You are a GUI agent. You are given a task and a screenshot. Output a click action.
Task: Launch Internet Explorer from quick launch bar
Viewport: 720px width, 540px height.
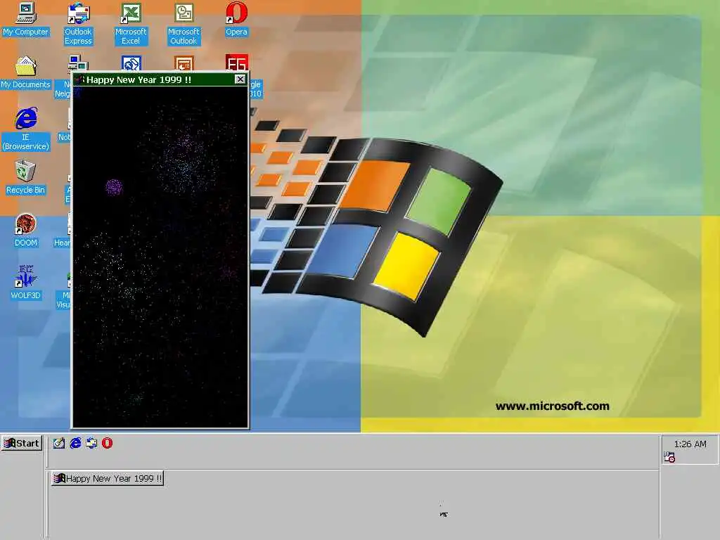click(75, 443)
